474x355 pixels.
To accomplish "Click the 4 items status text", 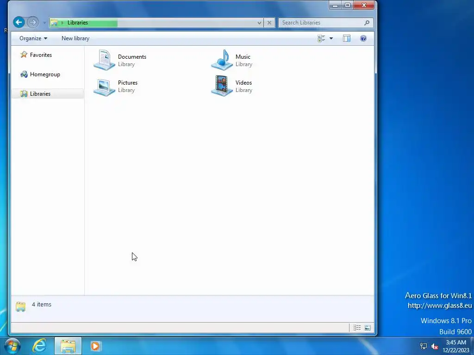I will [x=41, y=304].
